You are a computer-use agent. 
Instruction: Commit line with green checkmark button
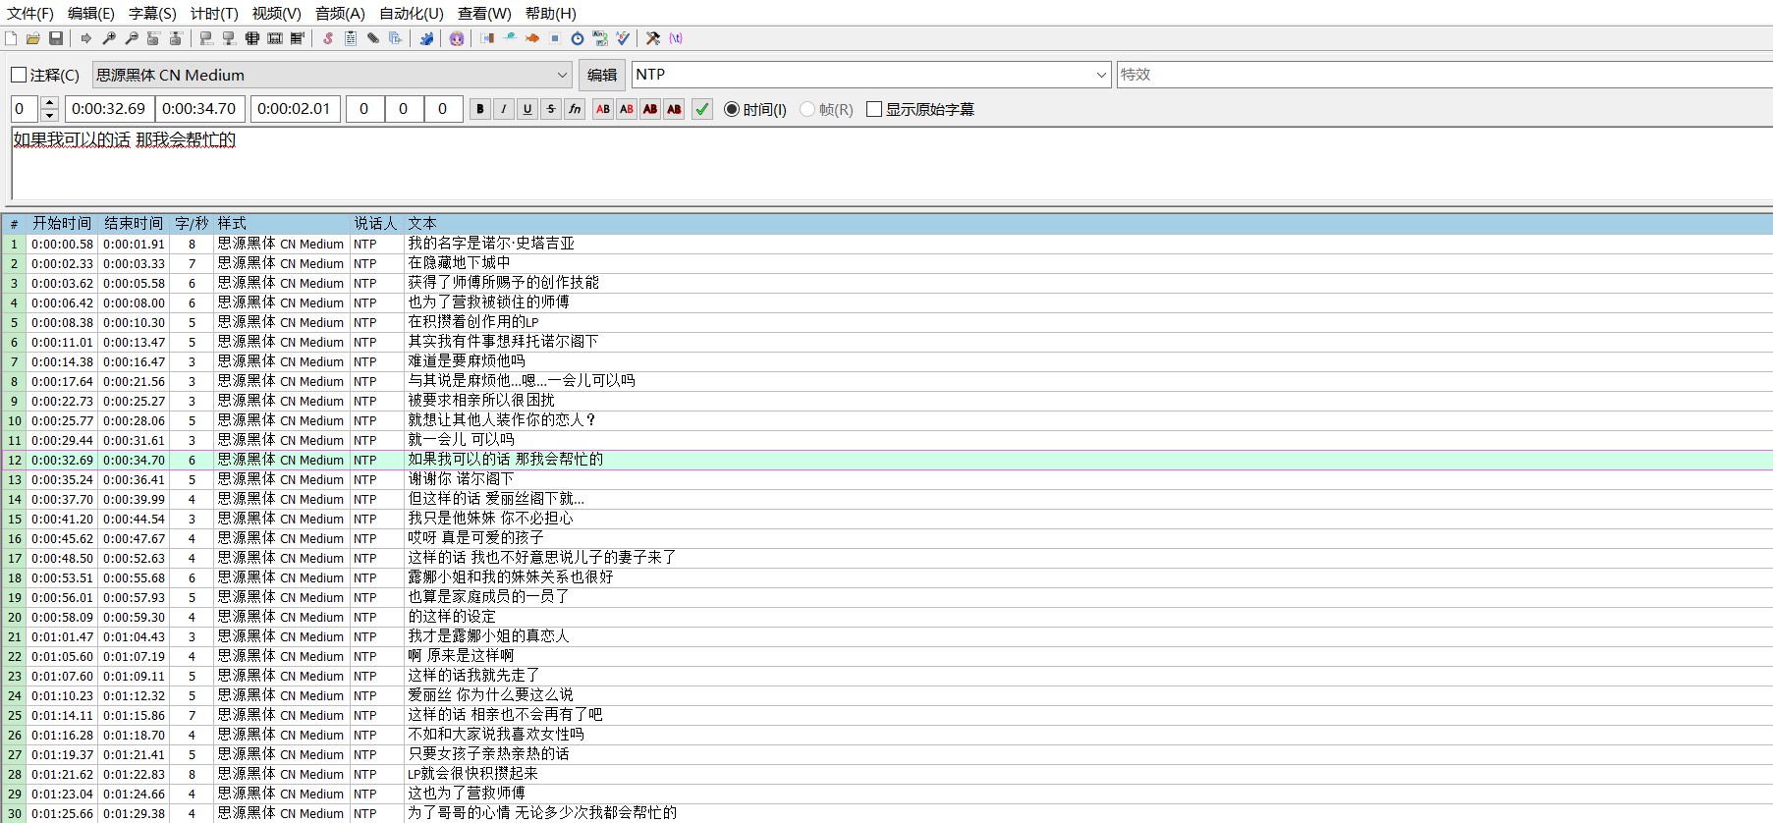[702, 109]
